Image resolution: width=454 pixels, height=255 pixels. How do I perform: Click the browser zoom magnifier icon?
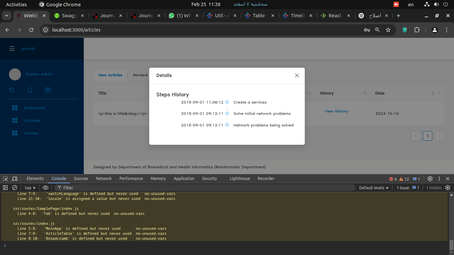coord(377,30)
